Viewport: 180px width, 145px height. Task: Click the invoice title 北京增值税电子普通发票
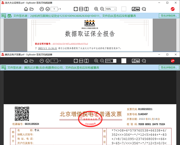coord(91,114)
